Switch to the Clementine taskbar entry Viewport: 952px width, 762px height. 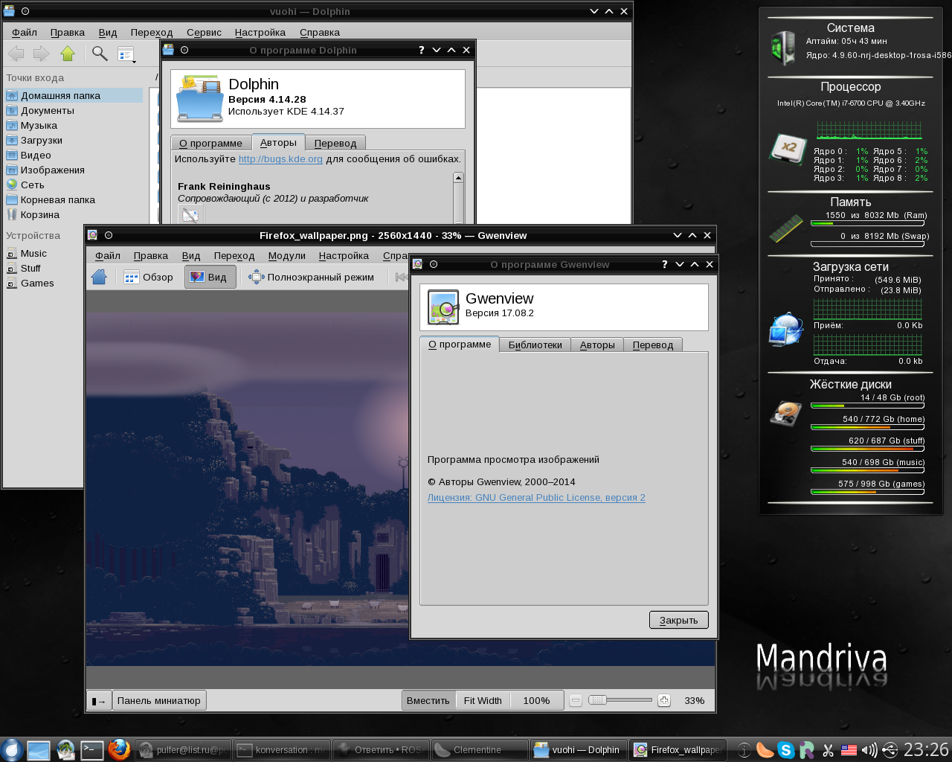click(480, 749)
